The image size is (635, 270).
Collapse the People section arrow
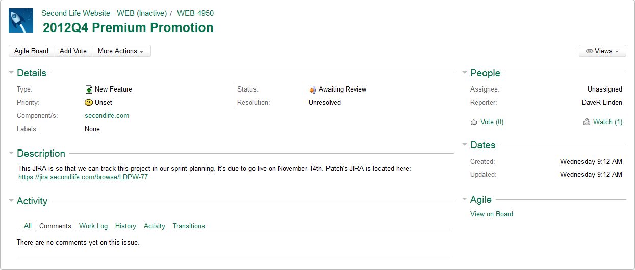465,73
